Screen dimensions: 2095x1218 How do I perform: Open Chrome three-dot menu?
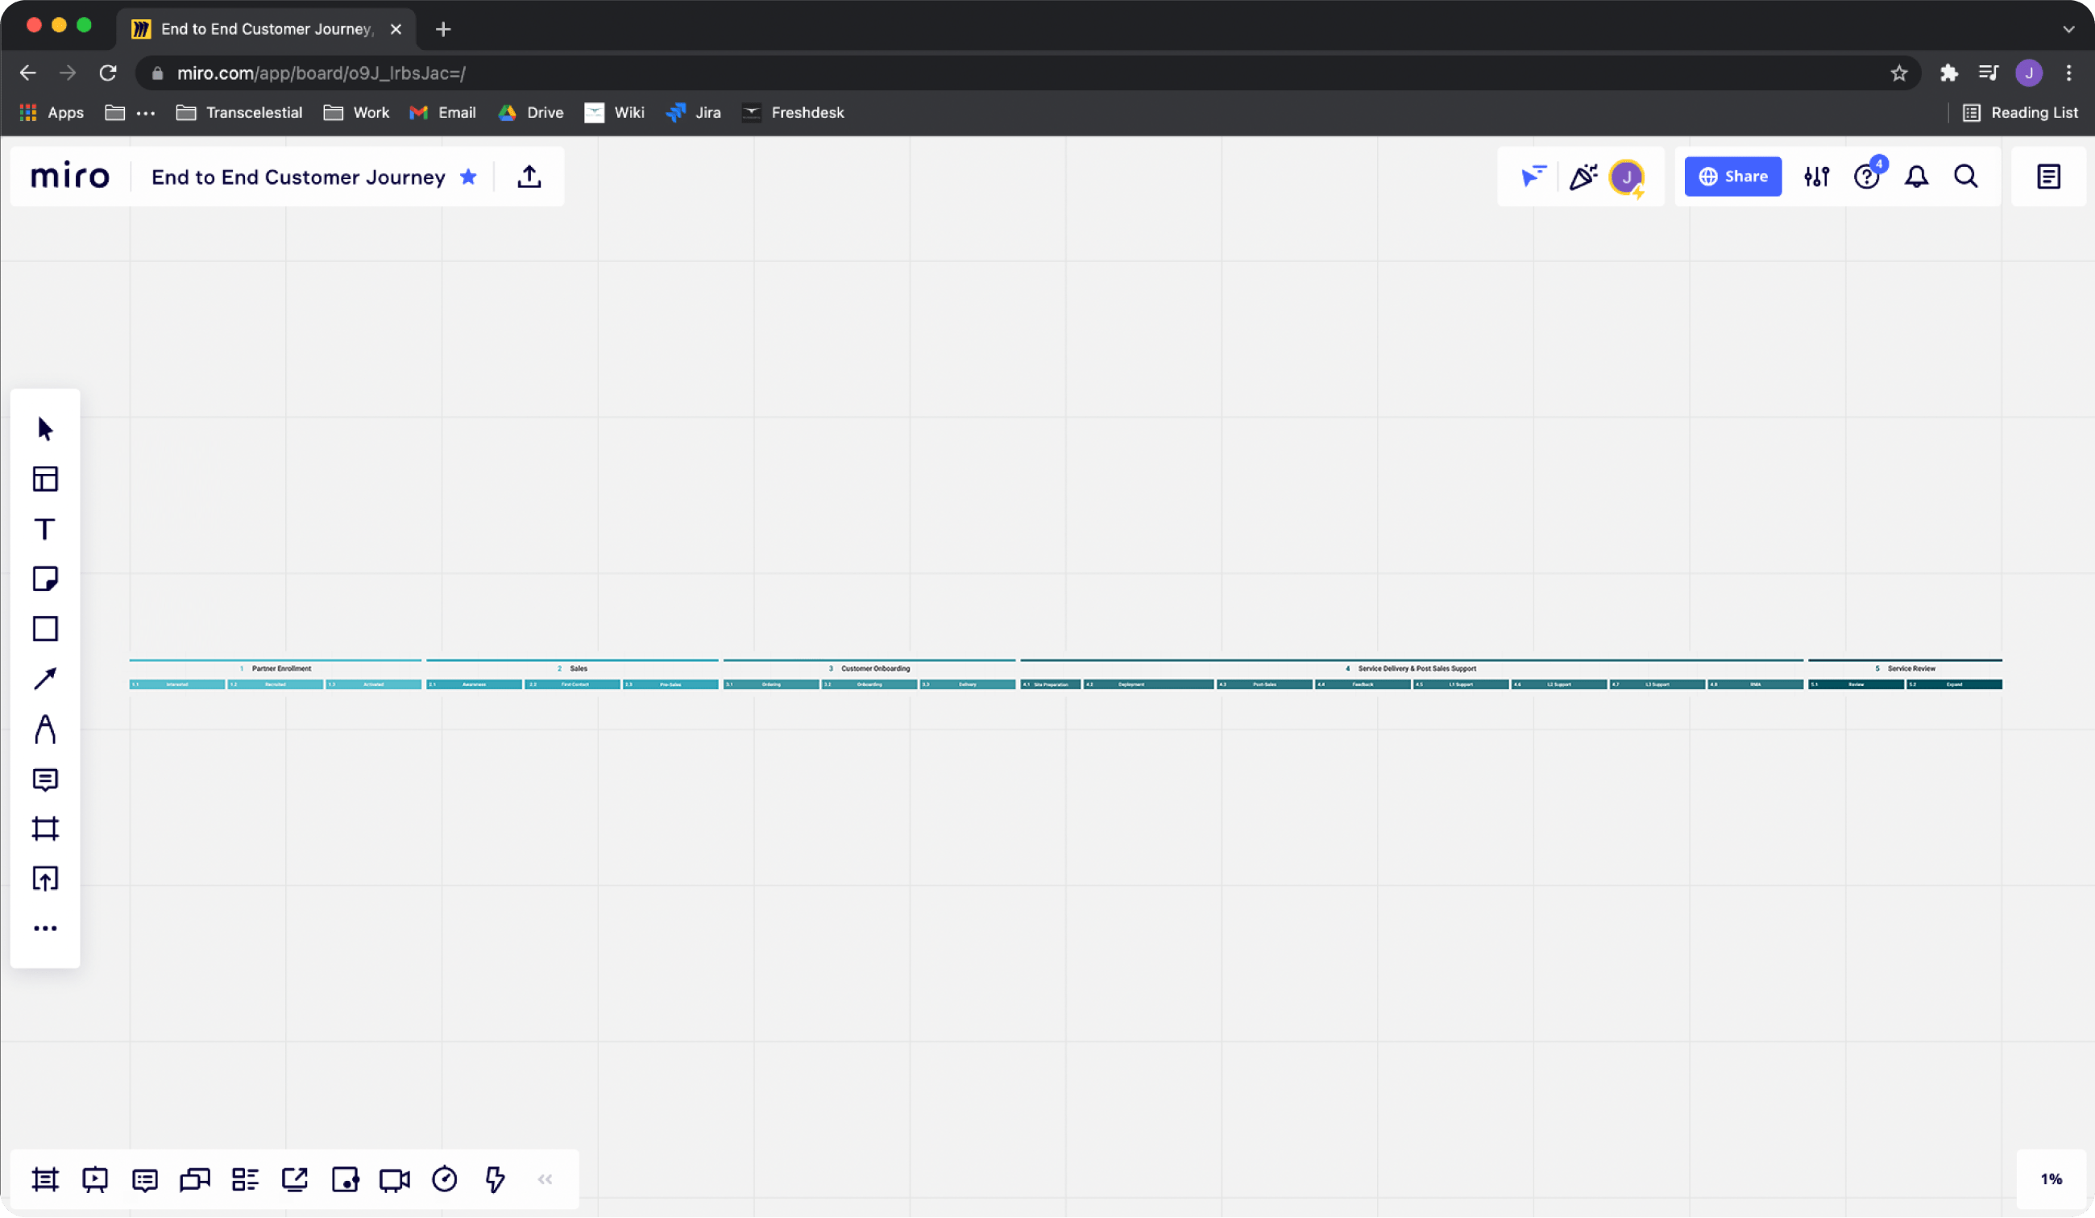coord(2068,73)
